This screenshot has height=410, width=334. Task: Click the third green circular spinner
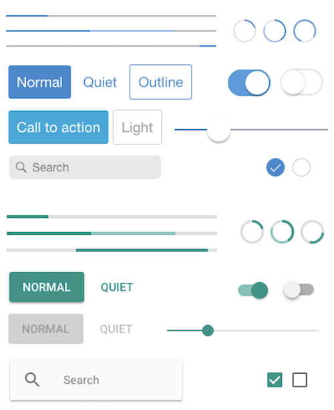point(313,231)
